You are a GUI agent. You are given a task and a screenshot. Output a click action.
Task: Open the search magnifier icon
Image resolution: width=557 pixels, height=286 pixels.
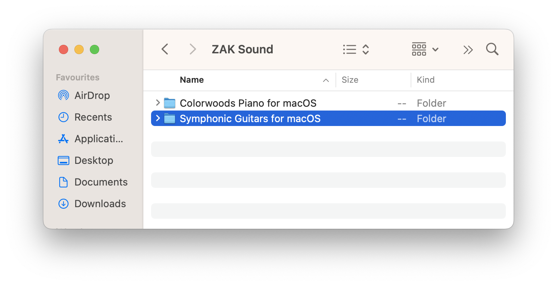coord(492,49)
